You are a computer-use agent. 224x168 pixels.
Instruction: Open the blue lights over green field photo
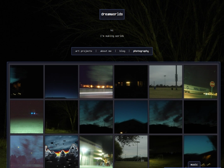(27, 117)
